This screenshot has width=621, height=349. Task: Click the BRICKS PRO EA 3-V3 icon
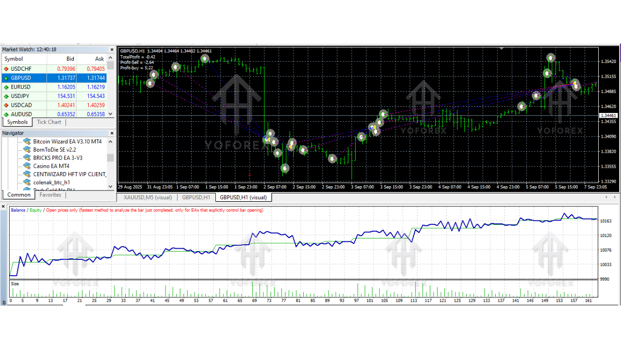pyautogui.click(x=27, y=158)
